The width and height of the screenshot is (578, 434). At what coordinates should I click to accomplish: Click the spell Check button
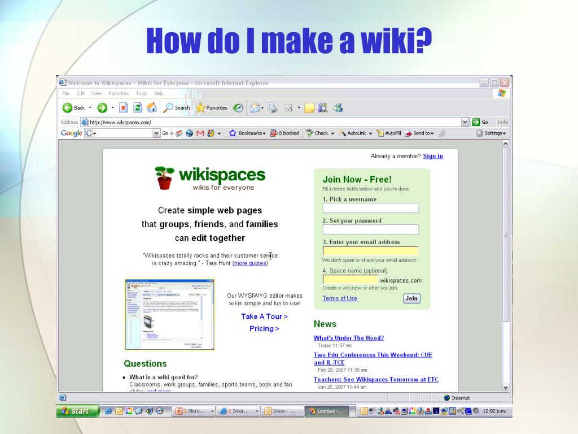317,133
